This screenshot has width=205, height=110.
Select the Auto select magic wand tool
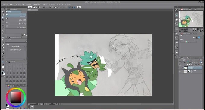[x=3, y=25]
